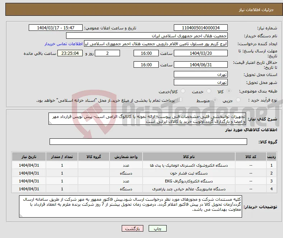The width and height of the screenshot is (283, 238).
Task: Click the واحد شمارش column header
Action: (126, 157)
